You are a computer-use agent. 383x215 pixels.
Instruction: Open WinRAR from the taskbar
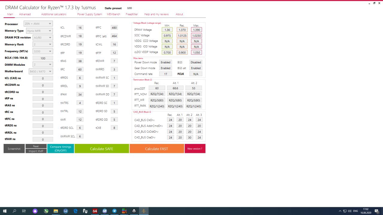click(x=124, y=211)
